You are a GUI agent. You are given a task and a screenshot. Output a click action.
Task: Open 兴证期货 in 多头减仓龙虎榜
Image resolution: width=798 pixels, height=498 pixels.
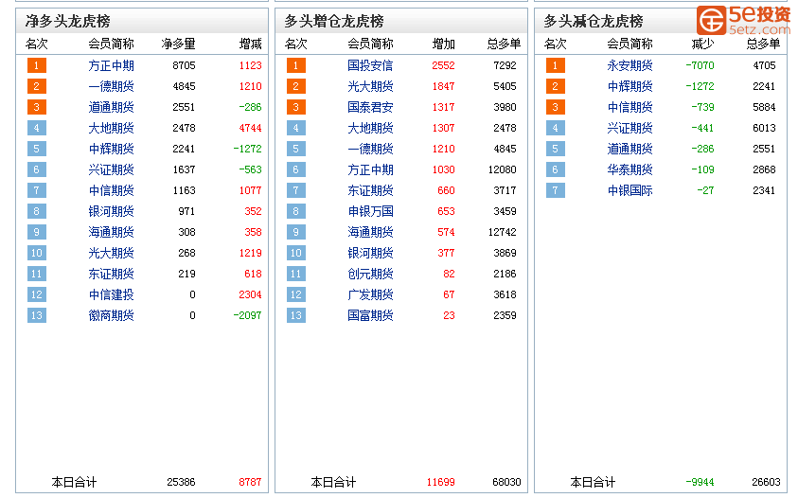[630, 129]
